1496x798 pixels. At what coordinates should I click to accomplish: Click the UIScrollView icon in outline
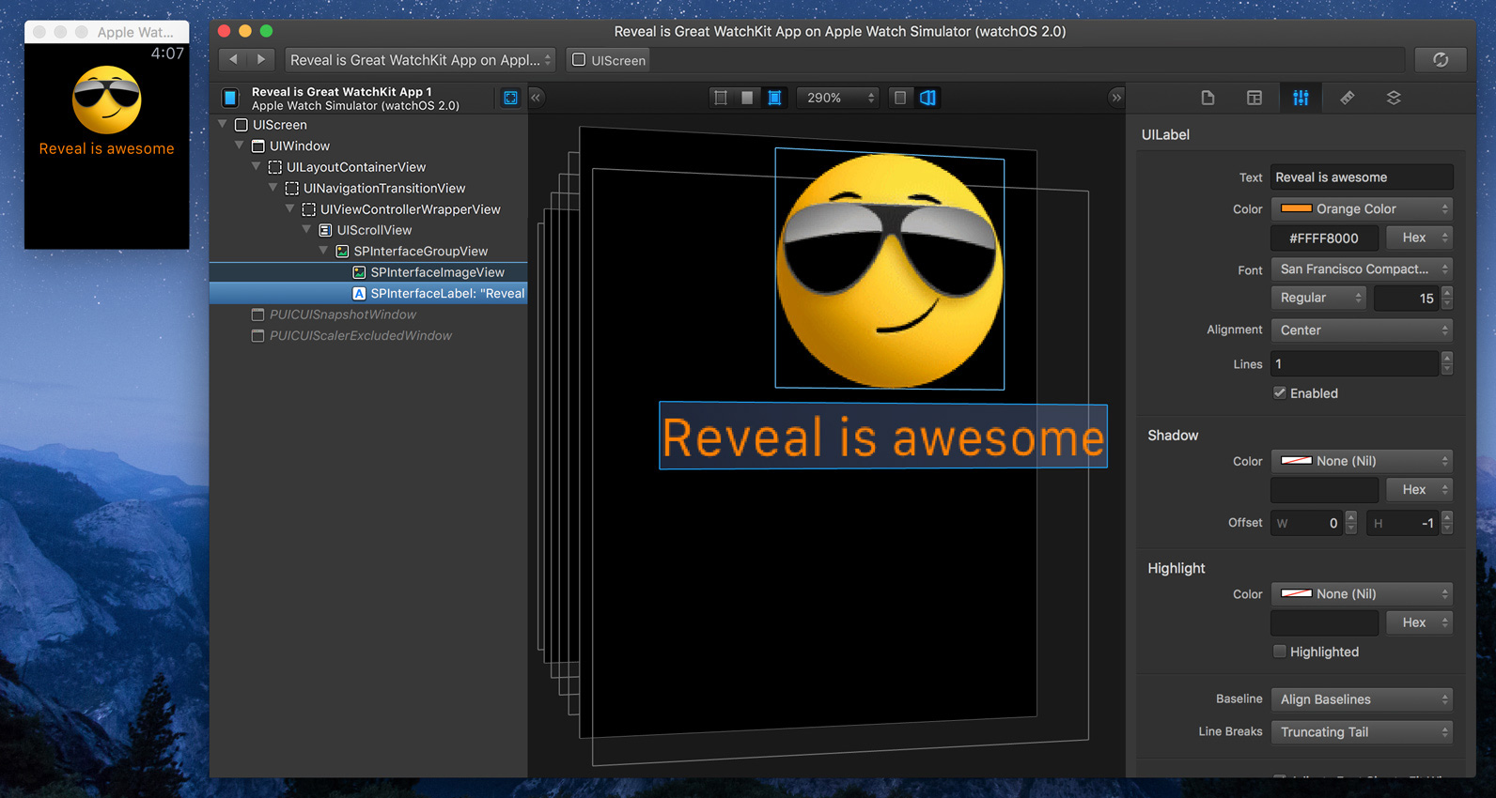click(x=325, y=230)
